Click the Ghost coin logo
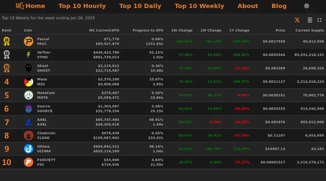The height and width of the screenshot is (181, 326). pos(28,68)
